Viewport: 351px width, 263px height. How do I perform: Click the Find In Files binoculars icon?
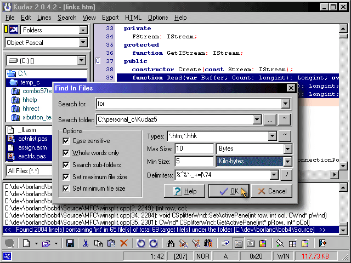[208, 243]
